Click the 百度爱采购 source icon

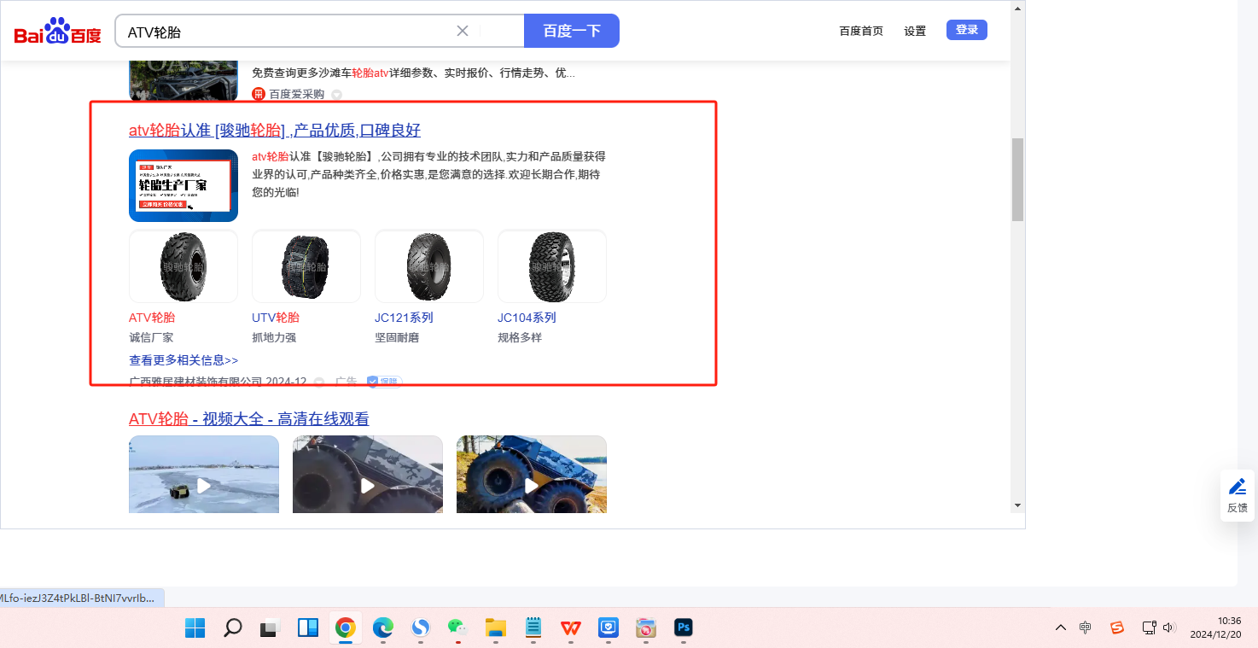[259, 94]
